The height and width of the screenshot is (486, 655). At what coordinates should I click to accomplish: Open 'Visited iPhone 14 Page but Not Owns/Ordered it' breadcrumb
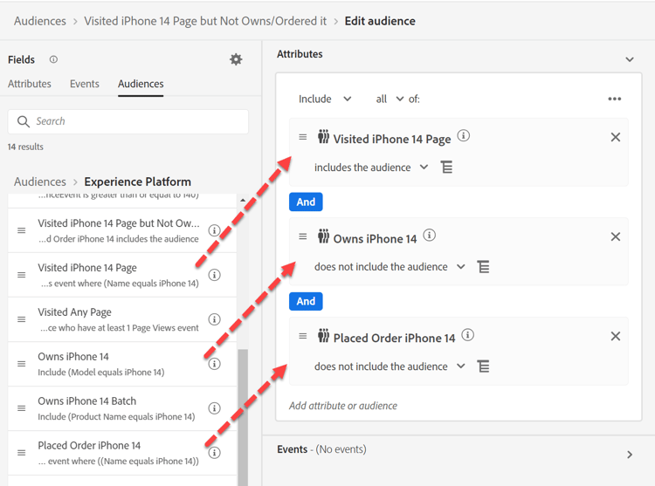tap(205, 21)
